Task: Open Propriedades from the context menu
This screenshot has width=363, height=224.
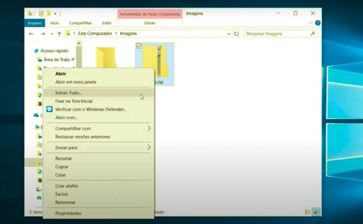Action: click(68, 213)
